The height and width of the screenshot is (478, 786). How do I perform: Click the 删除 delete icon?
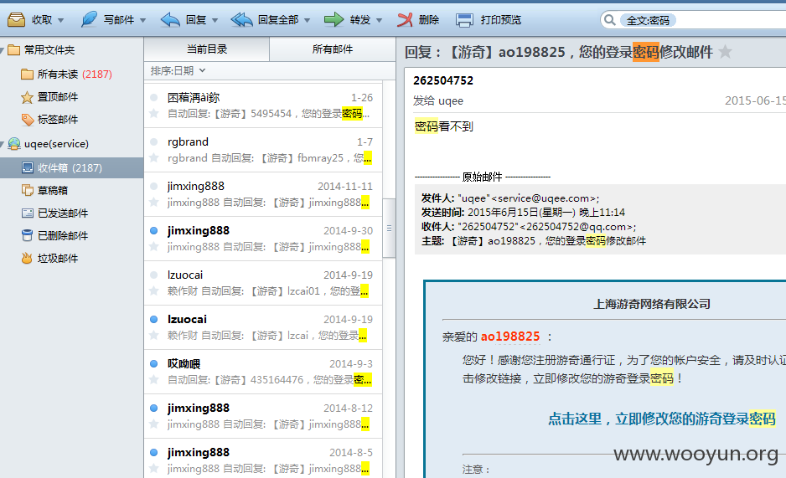[405, 19]
